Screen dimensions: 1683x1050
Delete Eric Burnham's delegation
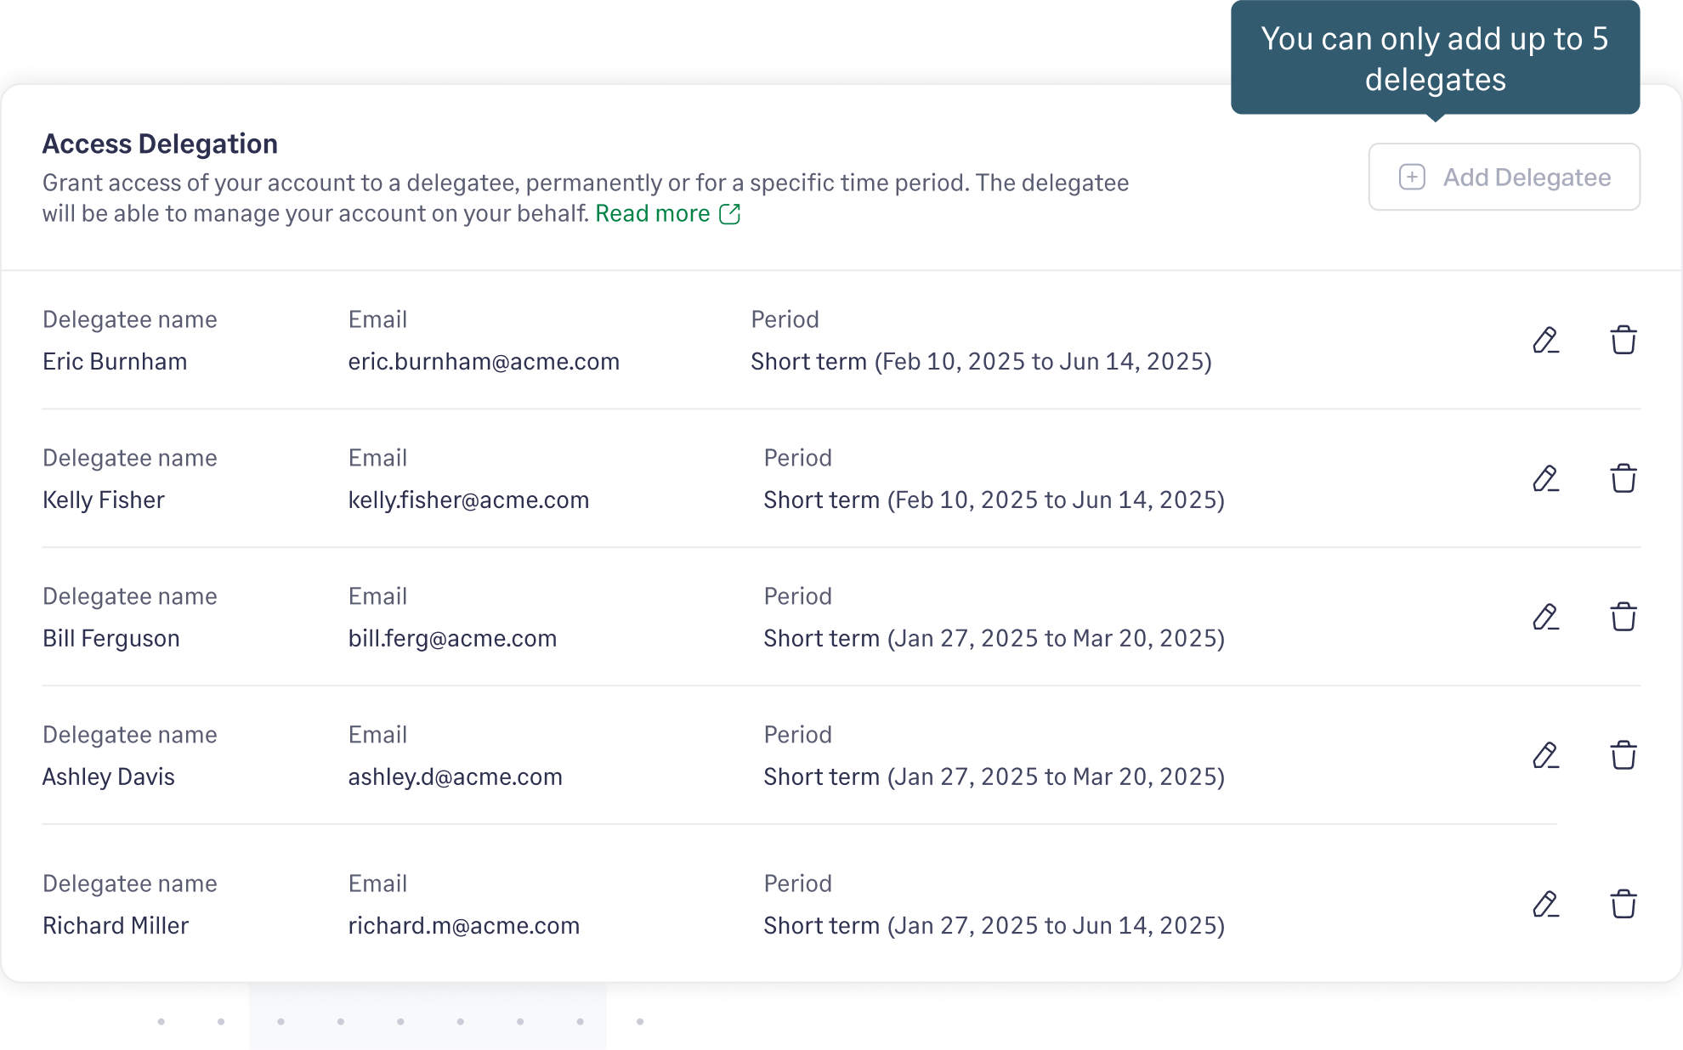[x=1624, y=340]
